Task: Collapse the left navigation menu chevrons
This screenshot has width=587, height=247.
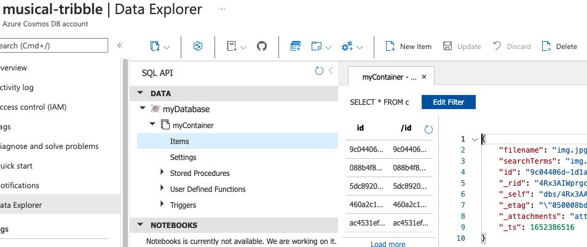Action: coord(120,45)
